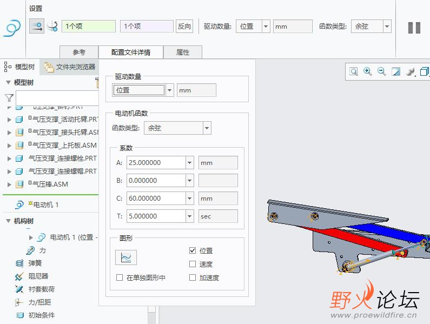This screenshot has width=430, height=324.
Task: Click the repaint view icon
Action: tap(396, 71)
